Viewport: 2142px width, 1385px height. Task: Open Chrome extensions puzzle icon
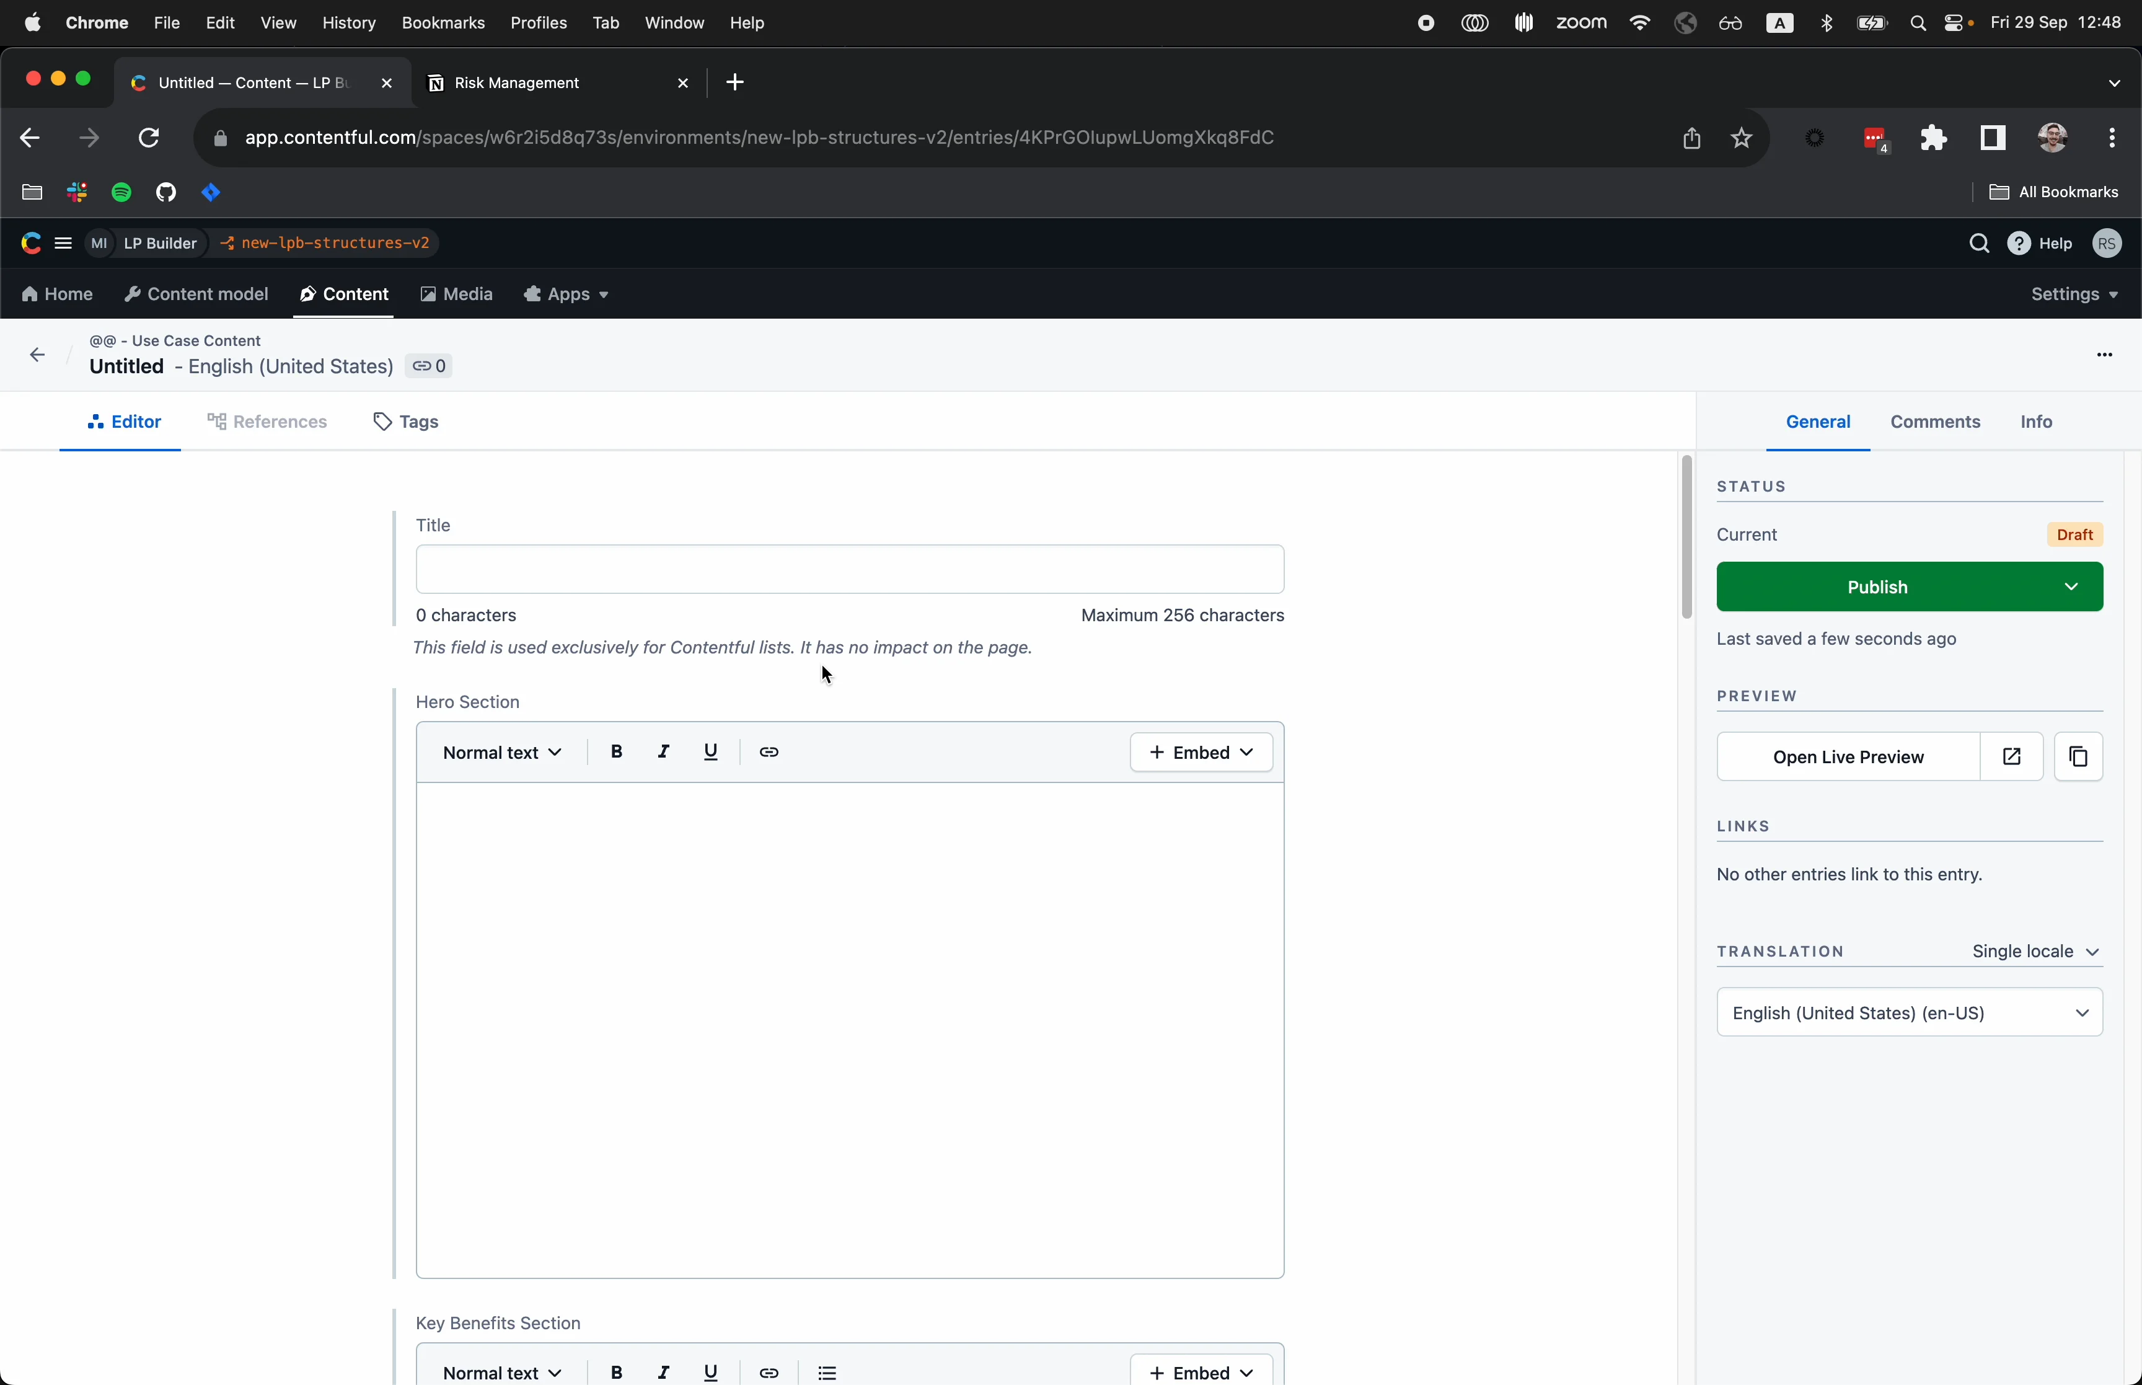tap(1933, 138)
